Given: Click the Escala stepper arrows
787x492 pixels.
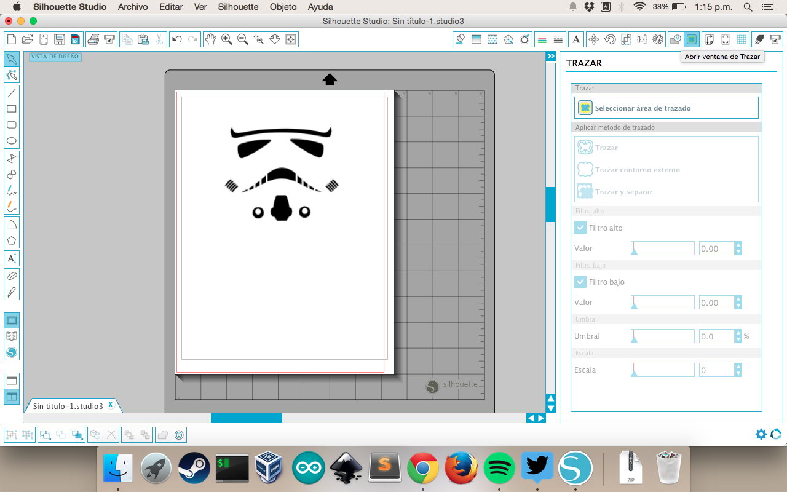Looking at the screenshot, I should (x=738, y=370).
